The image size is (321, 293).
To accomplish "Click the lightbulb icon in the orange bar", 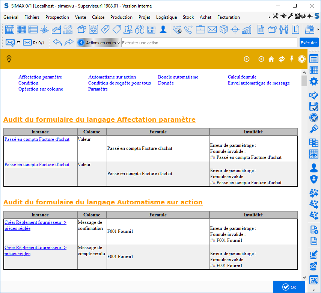I will pyautogui.click(x=9, y=59).
